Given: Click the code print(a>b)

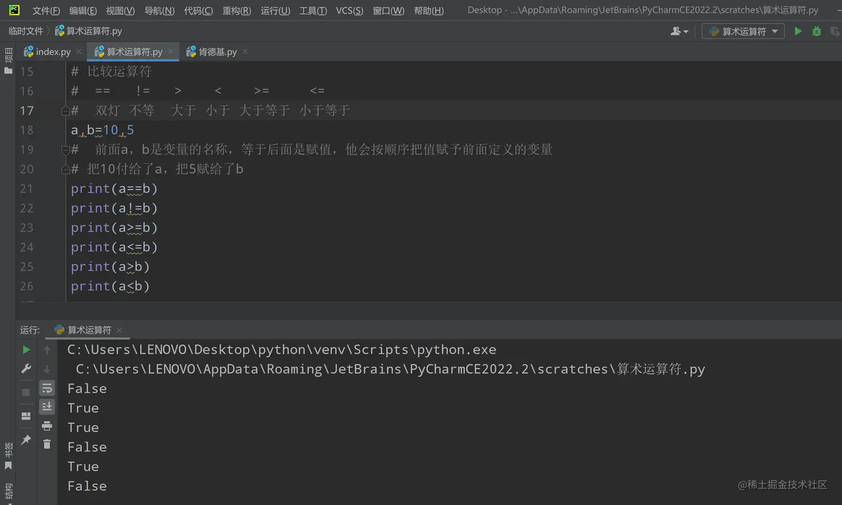Looking at the screenshot, I should (x=110, y=267).
